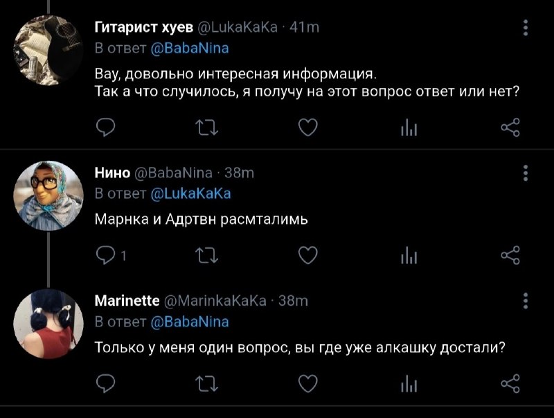This screenshot has width=554, height=418.
Task: Retweet the LukaKaKa tweet
Action: coord(207,128)
